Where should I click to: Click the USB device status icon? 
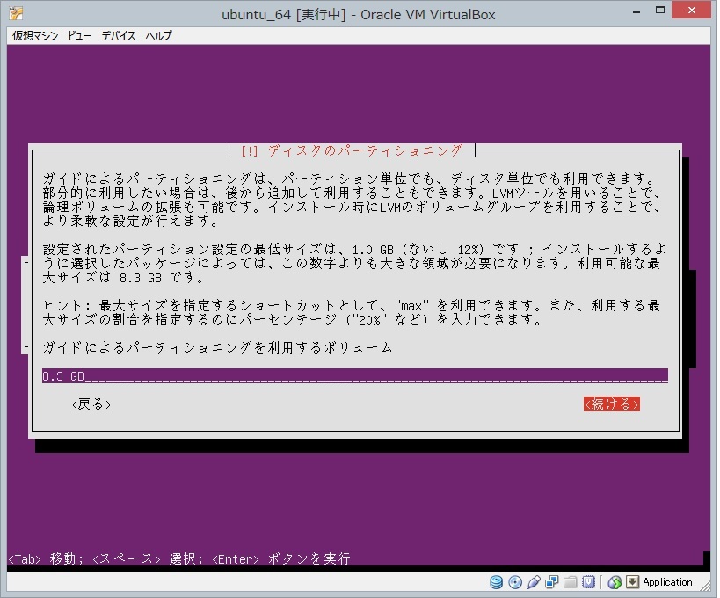click(534, 582)
